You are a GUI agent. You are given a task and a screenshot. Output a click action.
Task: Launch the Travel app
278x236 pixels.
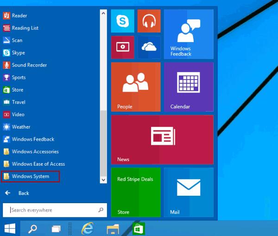(x=14, y=102)
